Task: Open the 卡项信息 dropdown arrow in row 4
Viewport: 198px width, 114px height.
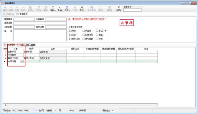Action: click(x=22, y=62)
